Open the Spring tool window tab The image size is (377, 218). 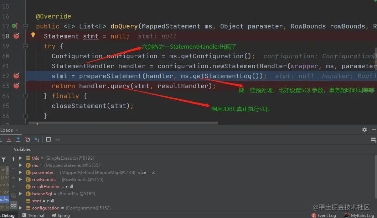(x=61, y=216)
